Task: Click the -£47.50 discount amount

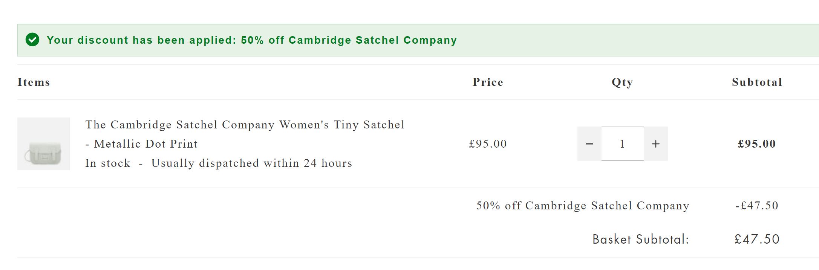Action: [x=757, y=206]
